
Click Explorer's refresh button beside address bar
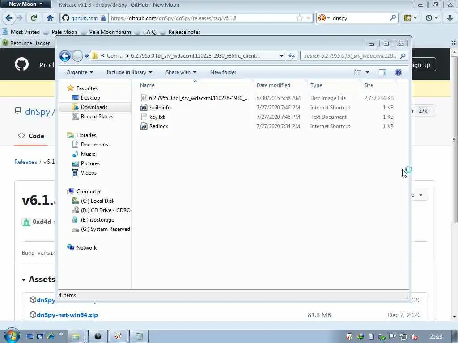click(292, 56)
